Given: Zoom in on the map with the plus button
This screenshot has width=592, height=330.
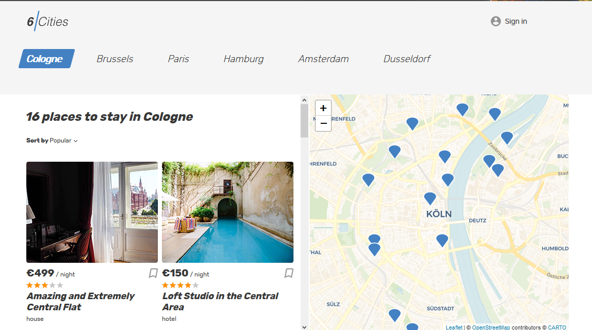Looking at the screenshot, I should 323,108.
